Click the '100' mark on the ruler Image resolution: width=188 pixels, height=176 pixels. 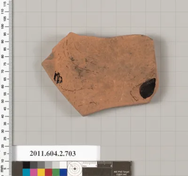pyautogui.click(x=2, y=26)
